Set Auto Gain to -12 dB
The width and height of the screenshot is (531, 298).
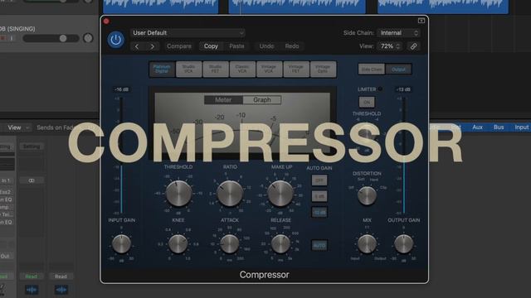click(x=319, y=212)
